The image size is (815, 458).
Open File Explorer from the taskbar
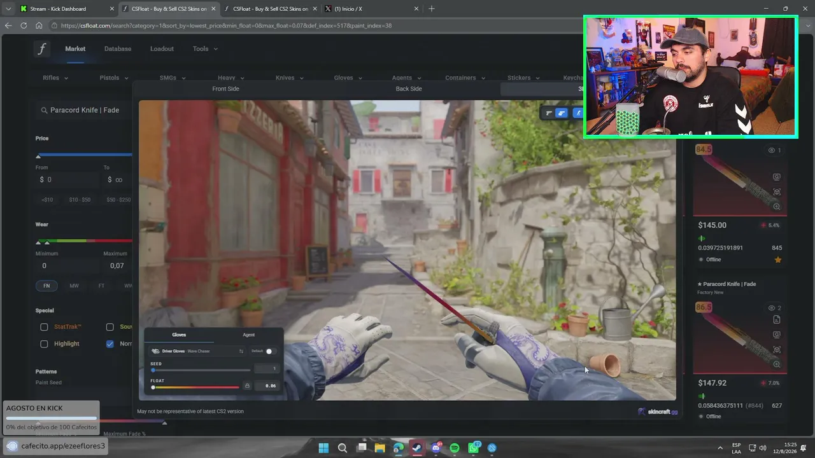pyautogui.click(x=380, y=448)
